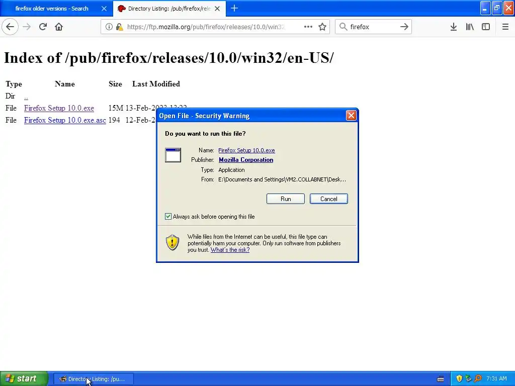This screenshot has width=515, height=386.
Task: Close the 'firefox older versions - Search' tab
Action: click(x=104, y=9)
